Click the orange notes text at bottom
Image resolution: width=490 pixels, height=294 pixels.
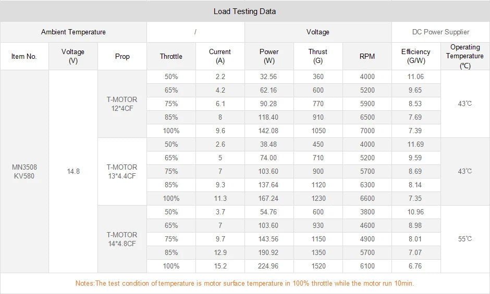pyautogui.click(x=244, y=284)
